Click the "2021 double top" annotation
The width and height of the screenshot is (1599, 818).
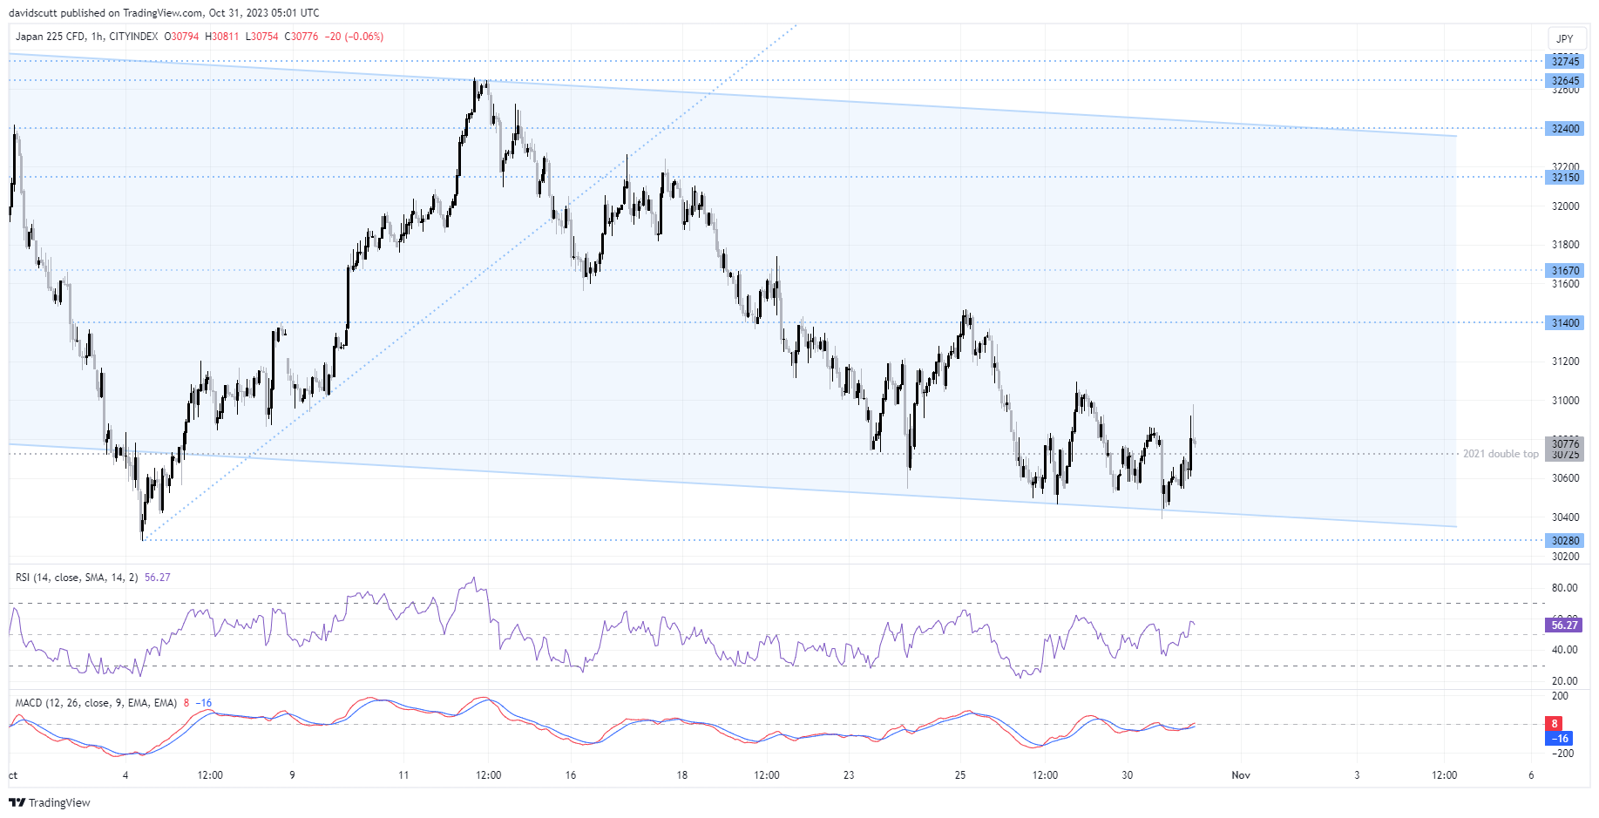coord(1501,454)
